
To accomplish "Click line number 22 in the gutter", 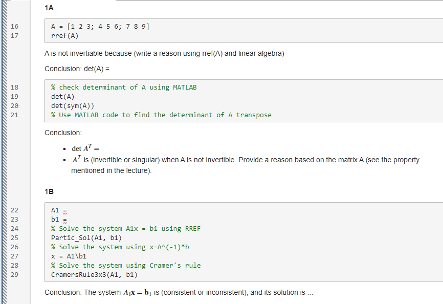I will click(x=14, y=210).
